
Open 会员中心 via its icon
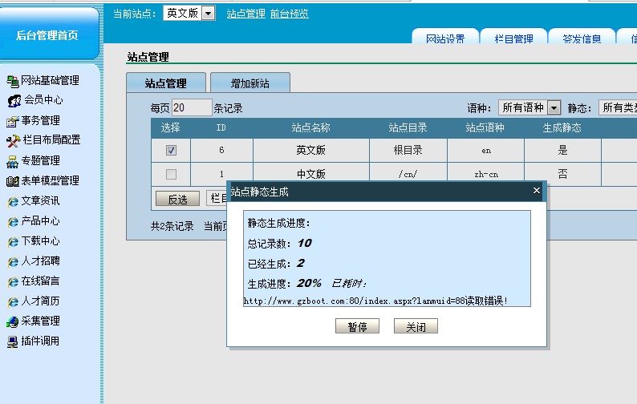point(14,100)
